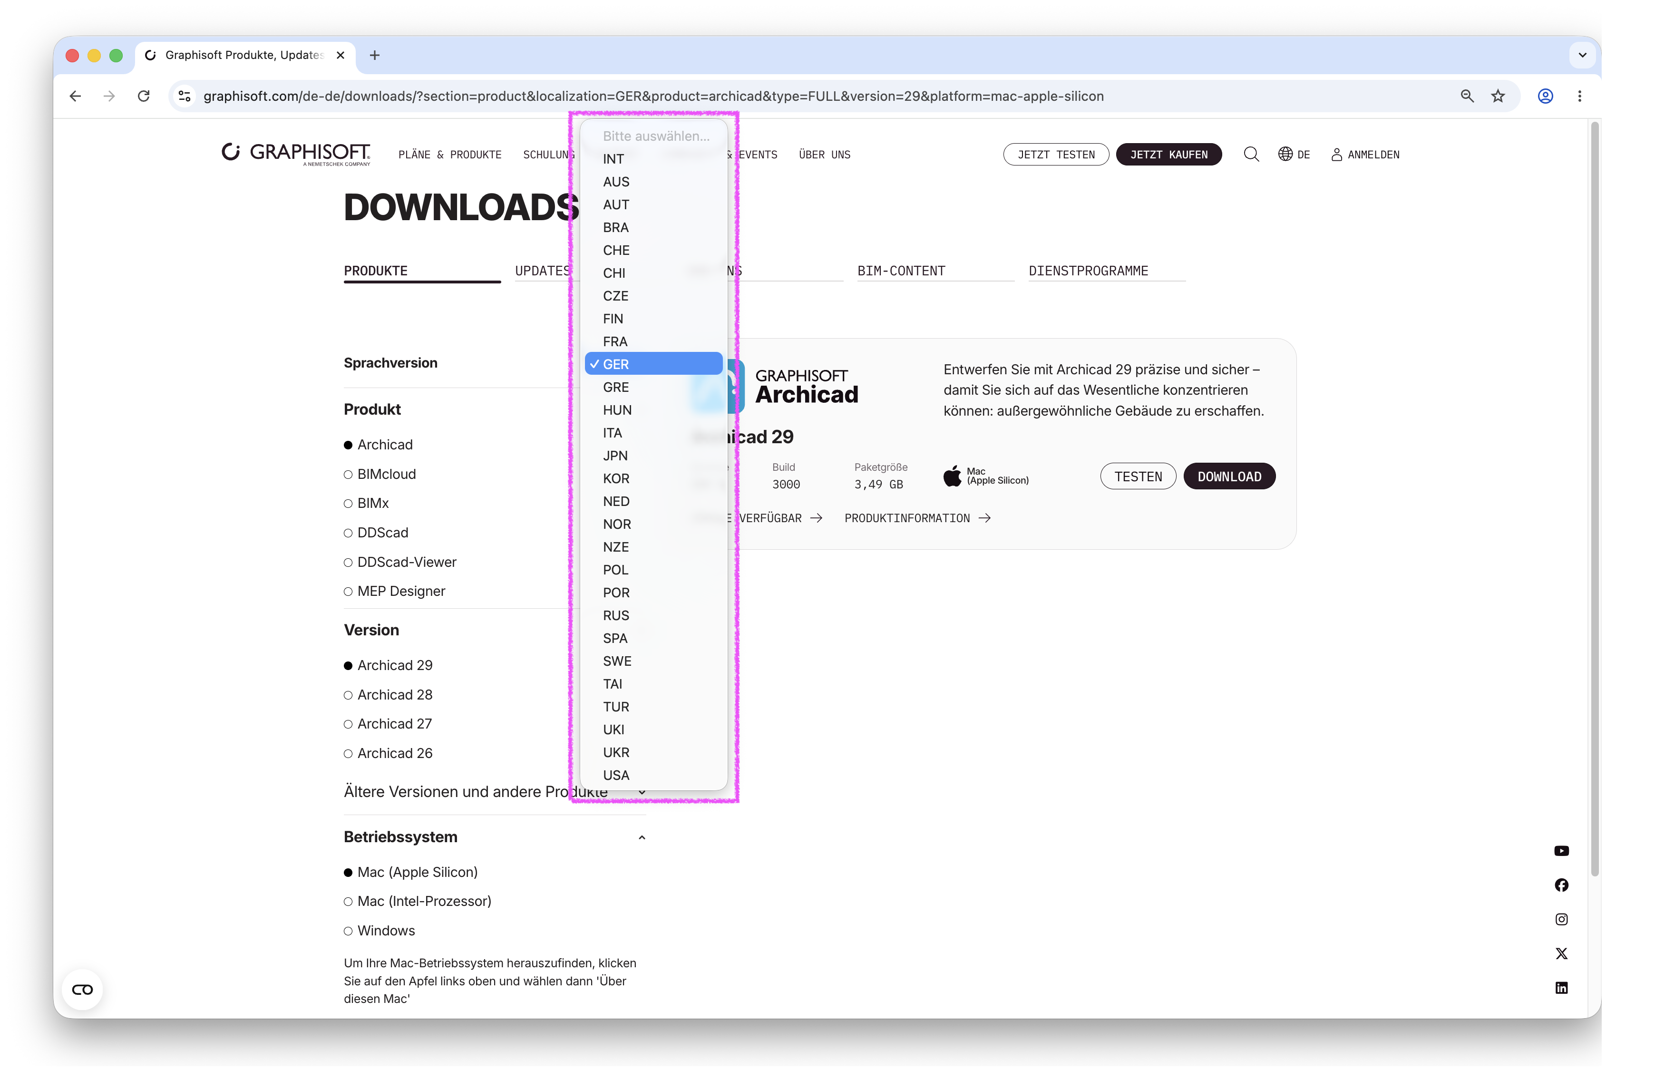The image size is (1655, 1089).
Task: Open the tab search dropdown arrow
Action: [1582, 55]
